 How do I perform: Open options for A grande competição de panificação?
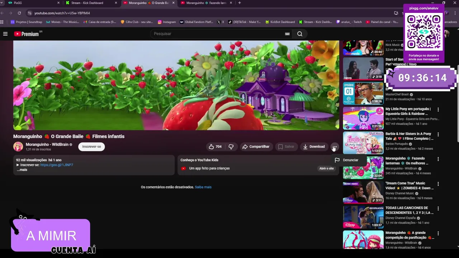pos(438,233)
